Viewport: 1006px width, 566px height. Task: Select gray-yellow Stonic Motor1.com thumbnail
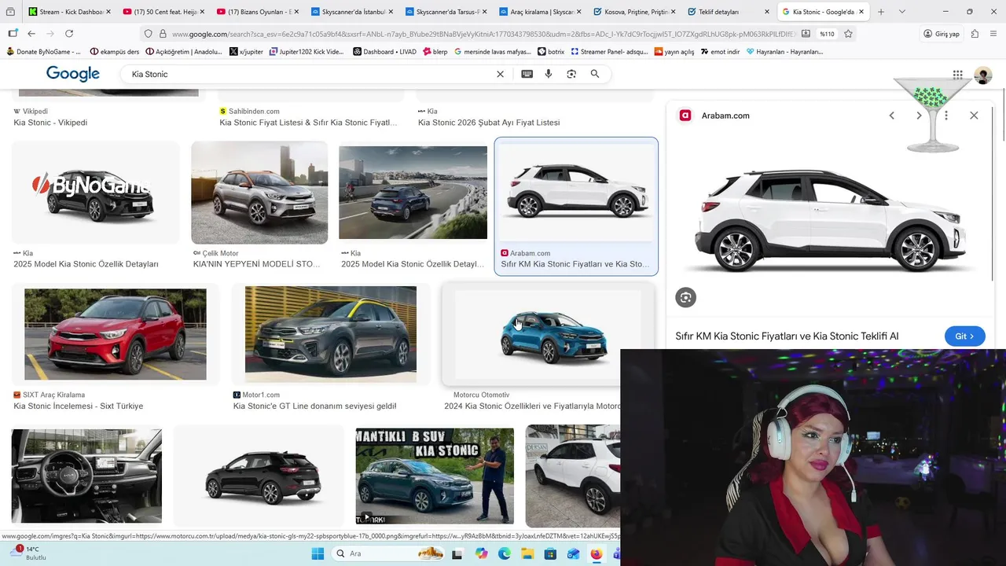pos(331,334)
